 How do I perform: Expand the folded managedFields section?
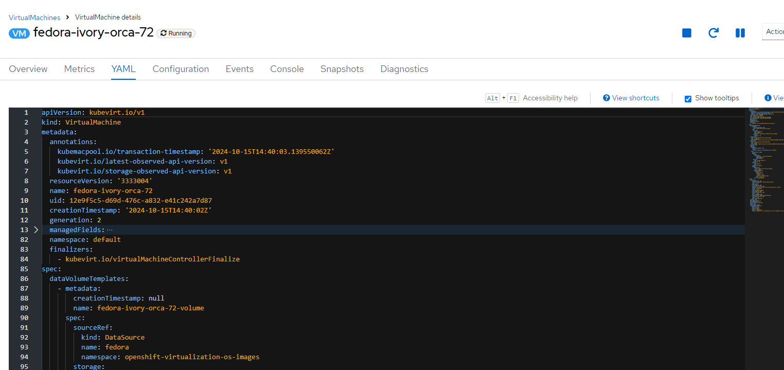tap(35, 230)
